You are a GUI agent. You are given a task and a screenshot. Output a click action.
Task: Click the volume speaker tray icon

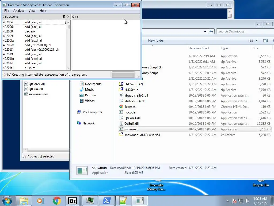pyautogui.click(x=247, y=201)
